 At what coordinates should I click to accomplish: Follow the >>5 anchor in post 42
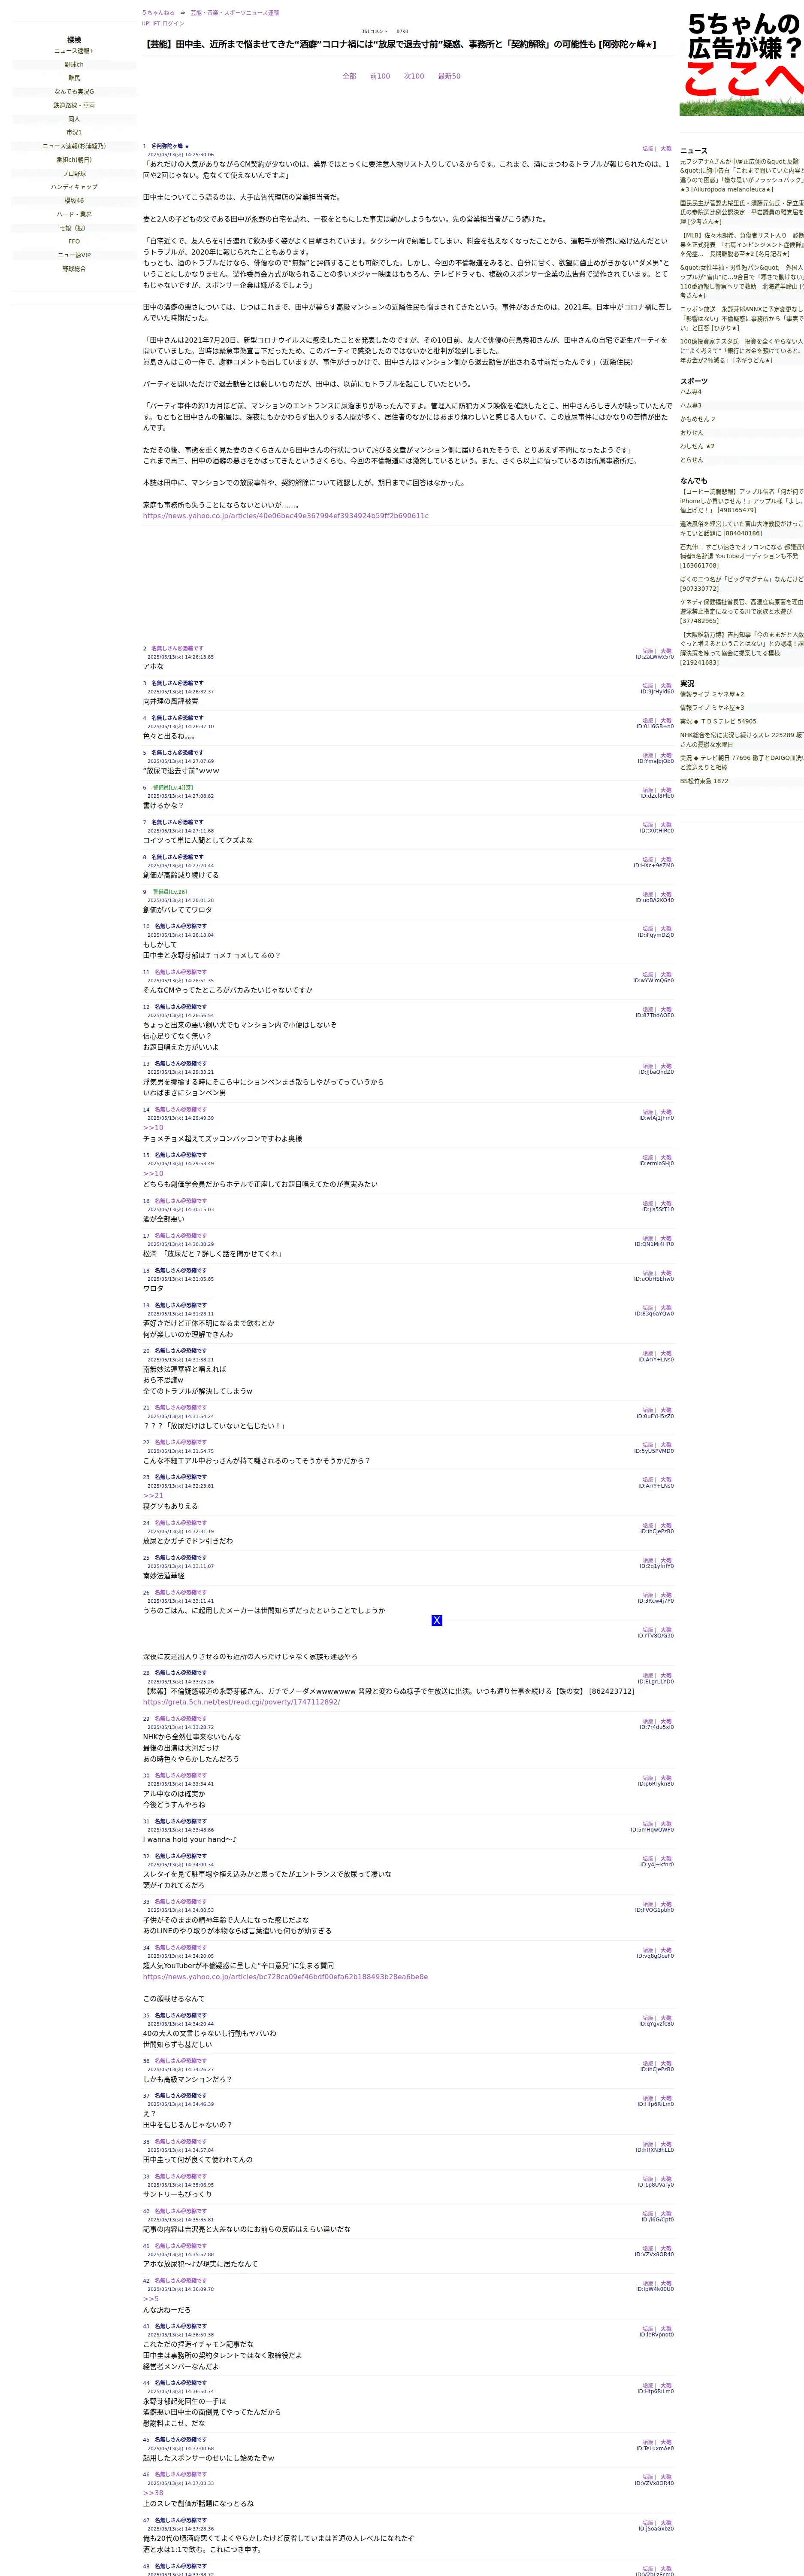pos(151,2299)
